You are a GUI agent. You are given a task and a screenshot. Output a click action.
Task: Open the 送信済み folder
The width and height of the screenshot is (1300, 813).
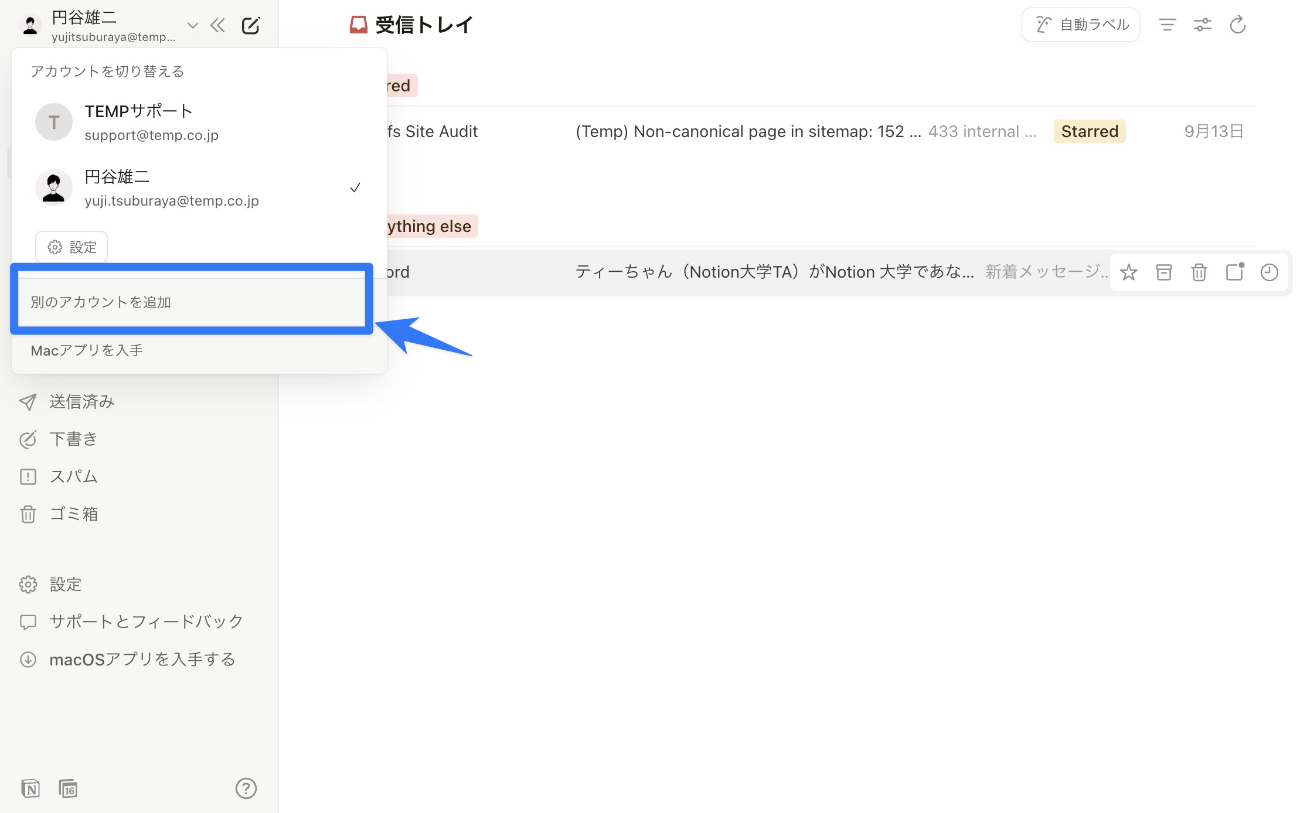81,402
